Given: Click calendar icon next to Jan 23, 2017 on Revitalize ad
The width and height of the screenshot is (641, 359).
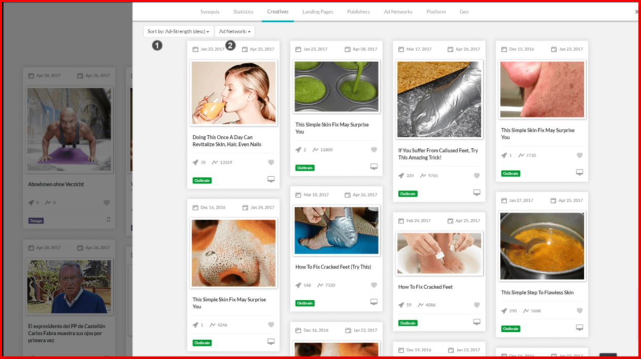Looking at the screenshot, I should [195, 49].
